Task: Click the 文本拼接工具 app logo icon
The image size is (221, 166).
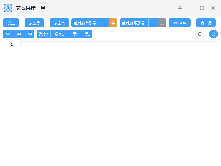Action: pyautogui.click(x=8, y=8)
